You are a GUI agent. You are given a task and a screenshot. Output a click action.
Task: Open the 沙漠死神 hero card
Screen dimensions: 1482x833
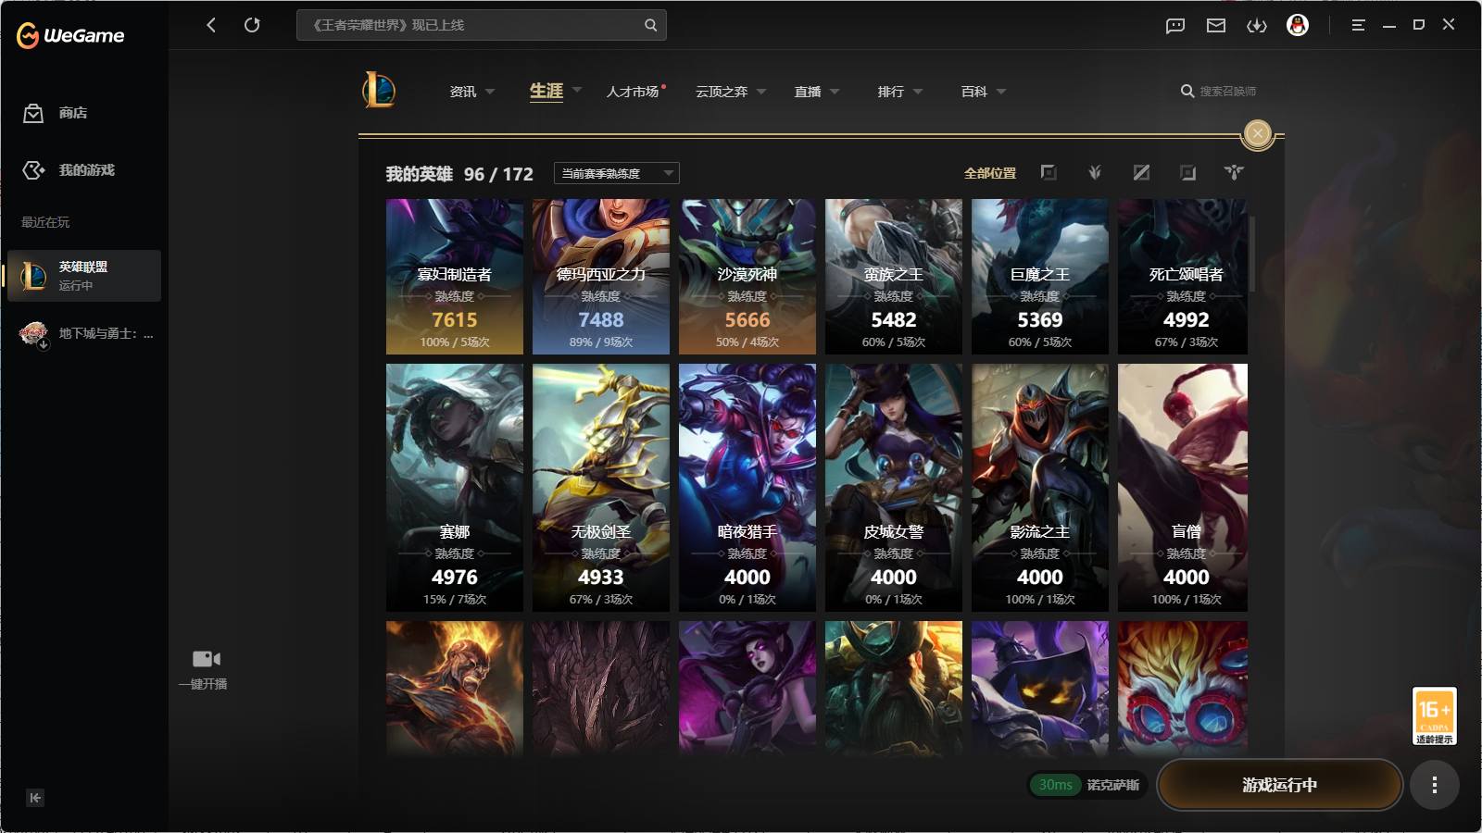747,277
